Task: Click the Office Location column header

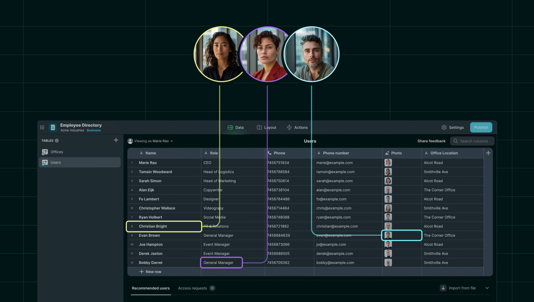Action: [452, 153]
